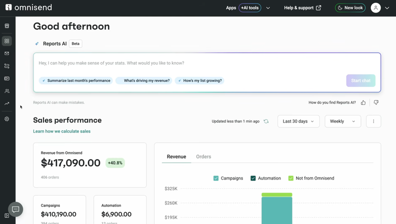
Task: Click the $195K axis label
Action: (171, 217)
